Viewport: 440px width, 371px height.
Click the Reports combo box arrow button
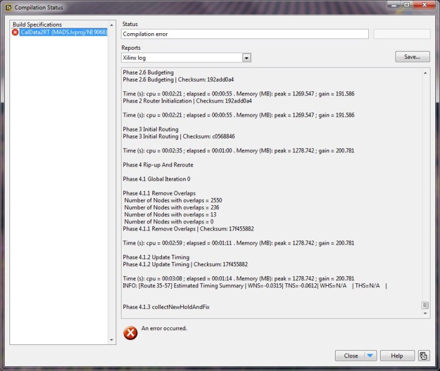coord(247,57)
